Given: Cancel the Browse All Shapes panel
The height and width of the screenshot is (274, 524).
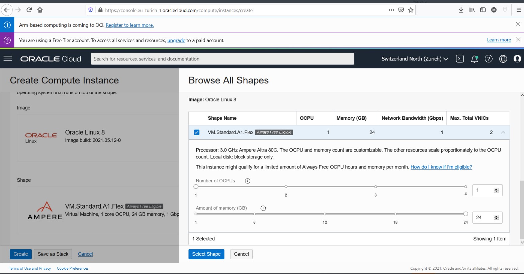Looking at the screenshot, I should click(x=241, y=254).
